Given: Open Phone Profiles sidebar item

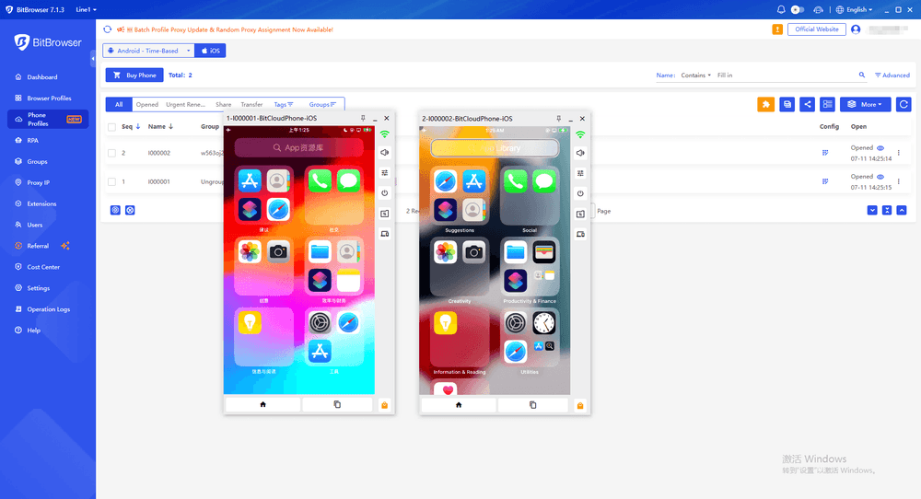Looking at the screenshot, I should tap(48, 119).
